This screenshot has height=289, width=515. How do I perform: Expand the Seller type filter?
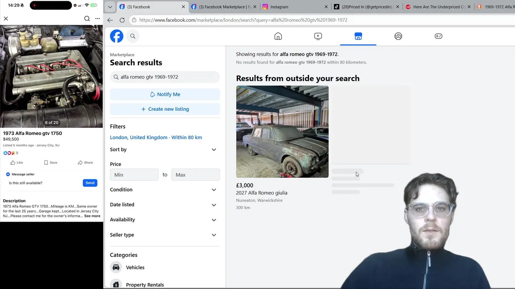[x=163, y=235]
